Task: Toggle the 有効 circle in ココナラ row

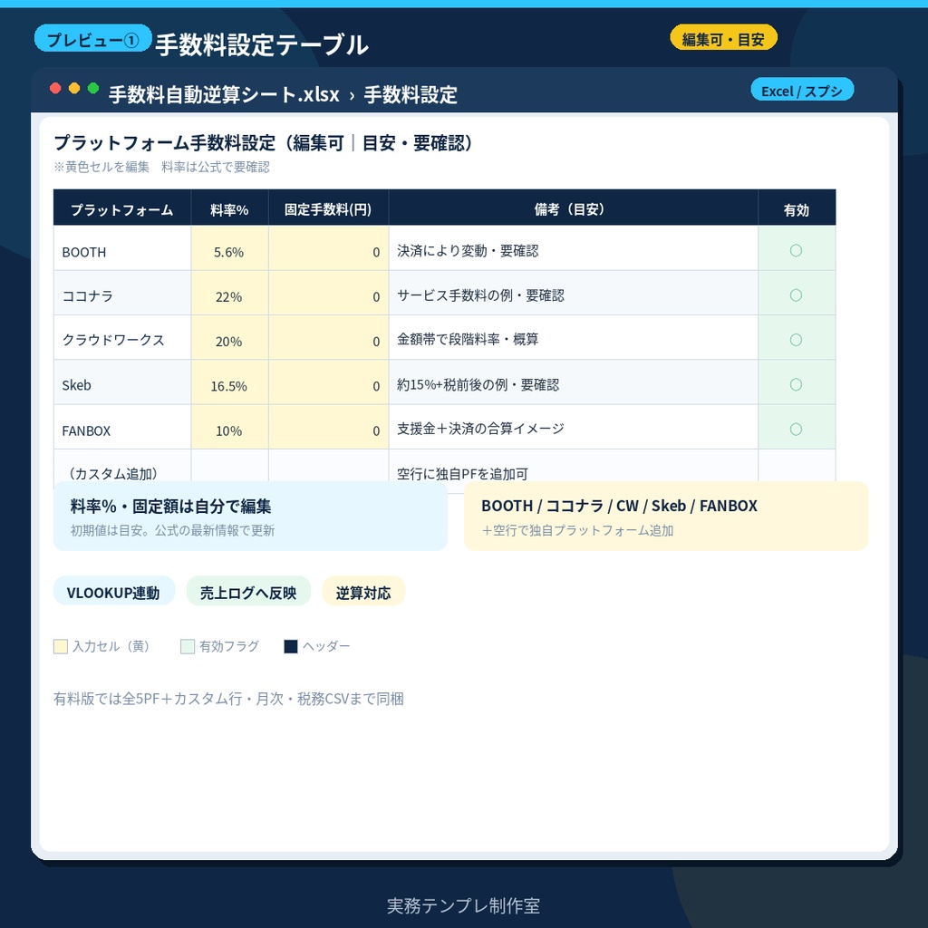Action: pyautogui.click(x=796, y=295)
